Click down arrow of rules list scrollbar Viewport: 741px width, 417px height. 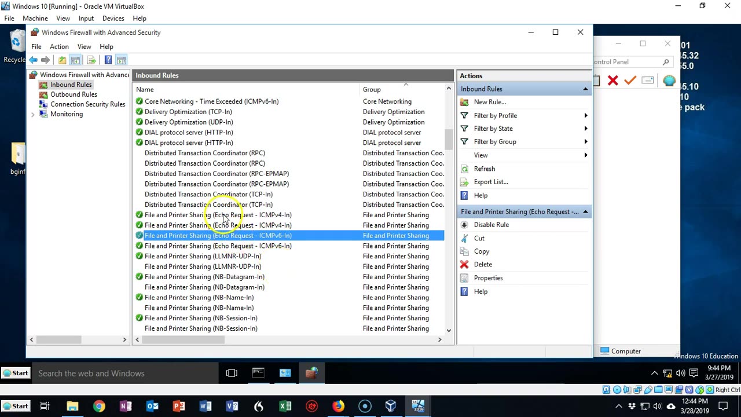(449, 330)
